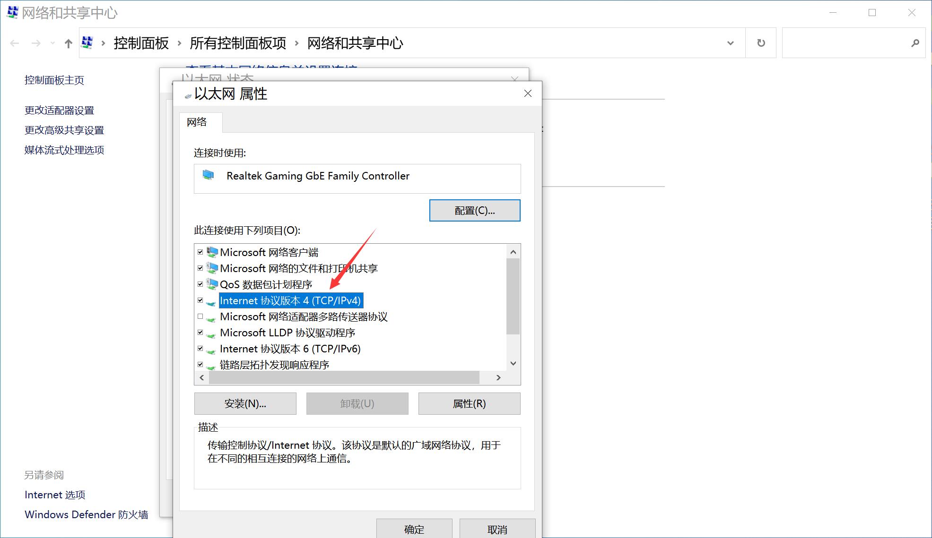Focus the Control Panel search box
Screen dimensions: 932x538
(854, 43)
